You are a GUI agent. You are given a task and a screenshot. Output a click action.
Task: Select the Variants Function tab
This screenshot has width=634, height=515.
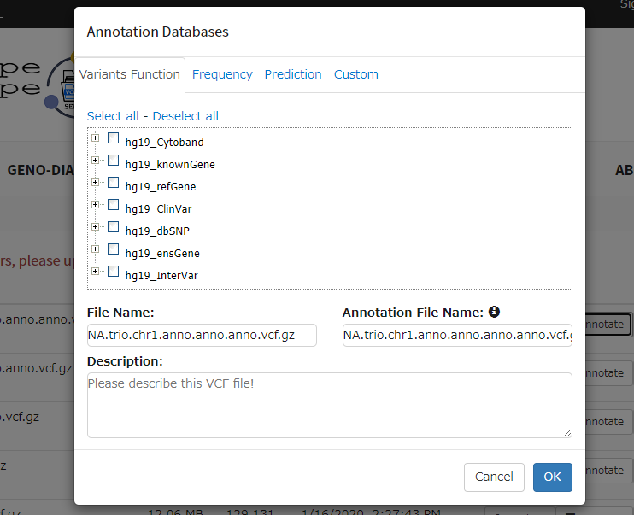(130, 74)
